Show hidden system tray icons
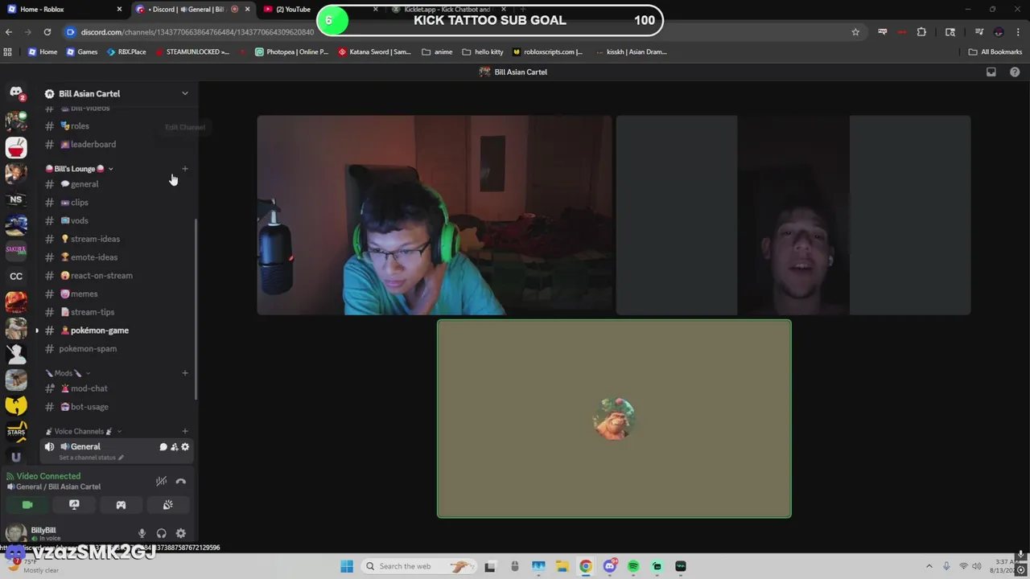The width and height of the screenshot is (1030, 579). (929, 566)
